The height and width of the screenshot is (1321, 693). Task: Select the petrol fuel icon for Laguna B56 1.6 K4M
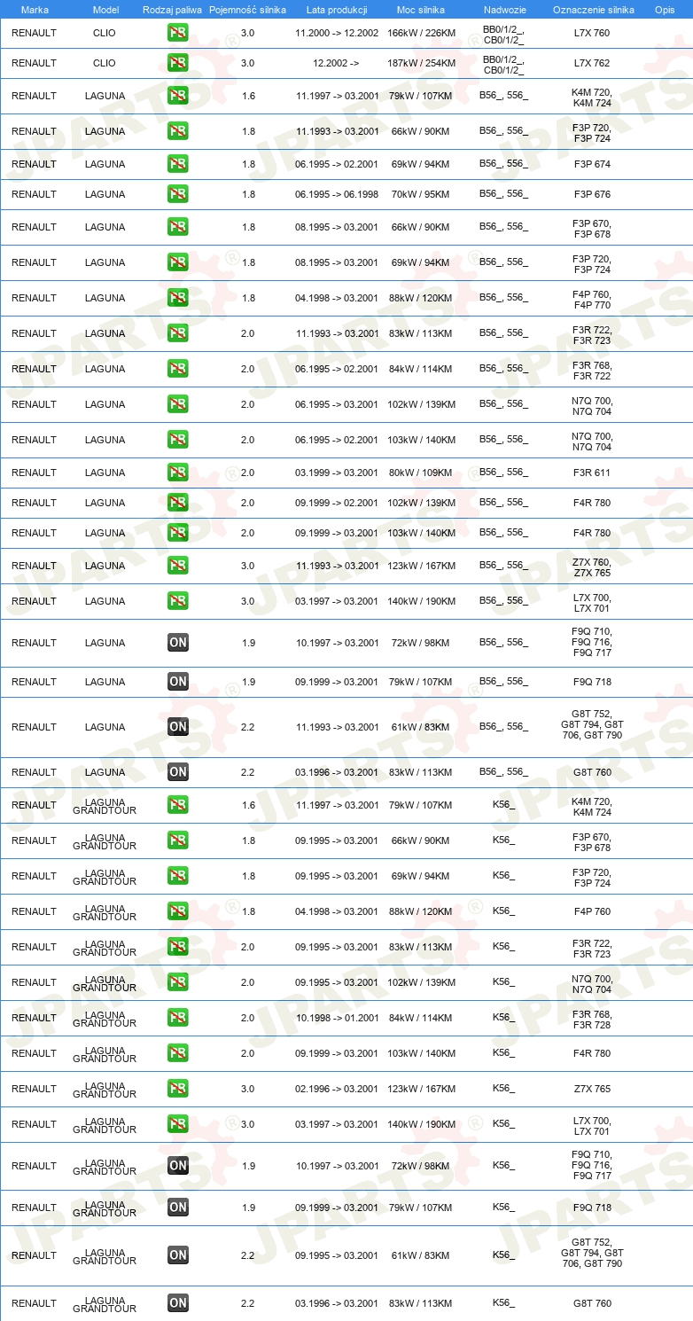tap(177, 96)
